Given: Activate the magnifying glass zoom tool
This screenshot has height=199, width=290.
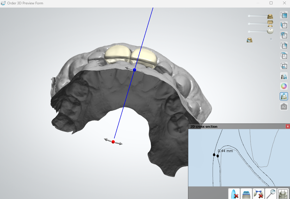Looking at the screenshot, I should (x=270, y=194).
